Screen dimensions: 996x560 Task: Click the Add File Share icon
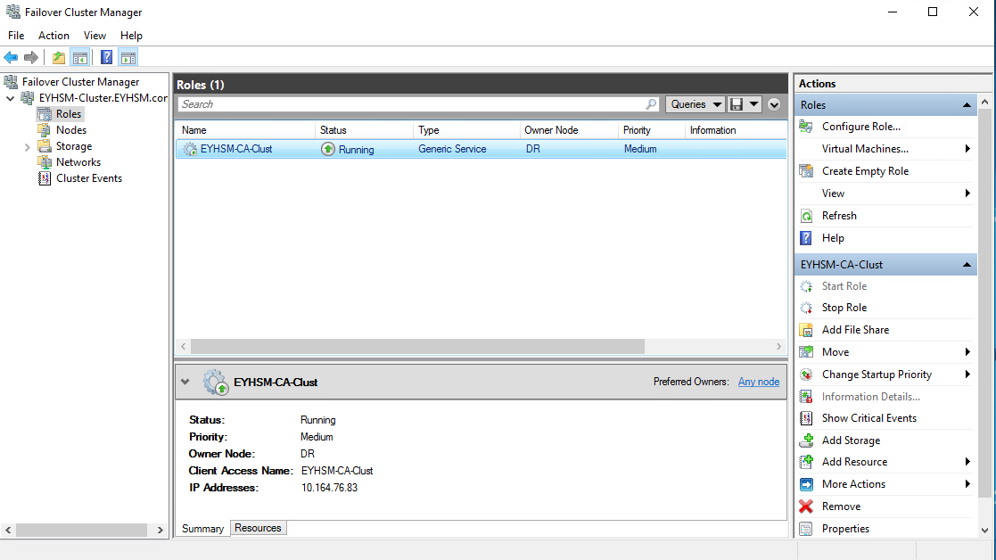click(806, 330)
